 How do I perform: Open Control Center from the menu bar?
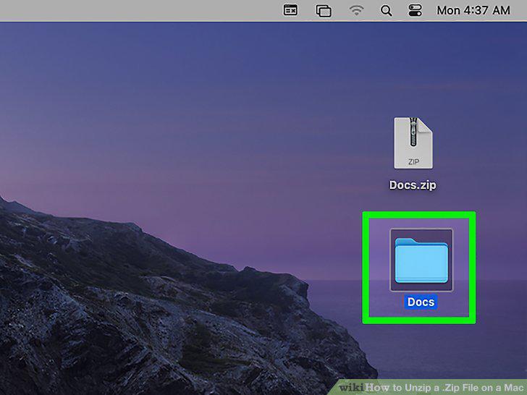415,10
